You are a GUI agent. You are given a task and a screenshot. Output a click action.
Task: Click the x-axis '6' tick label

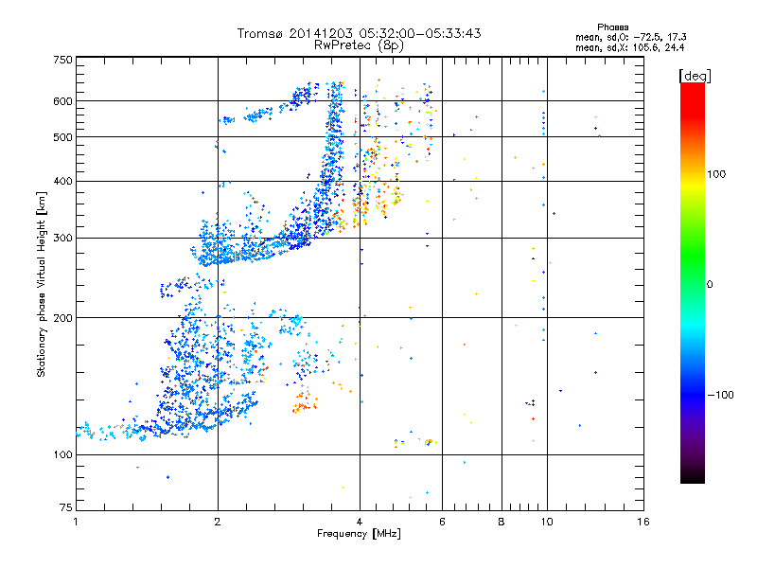[x=442, y=522]
